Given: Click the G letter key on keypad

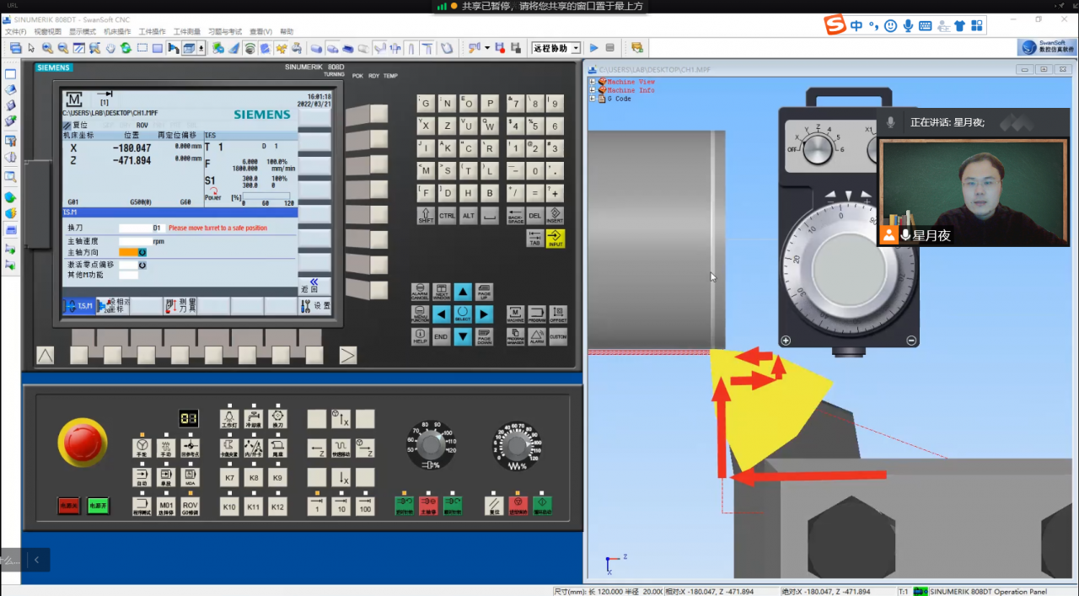Looking at the screenshot, I should (x=426, y=104).
